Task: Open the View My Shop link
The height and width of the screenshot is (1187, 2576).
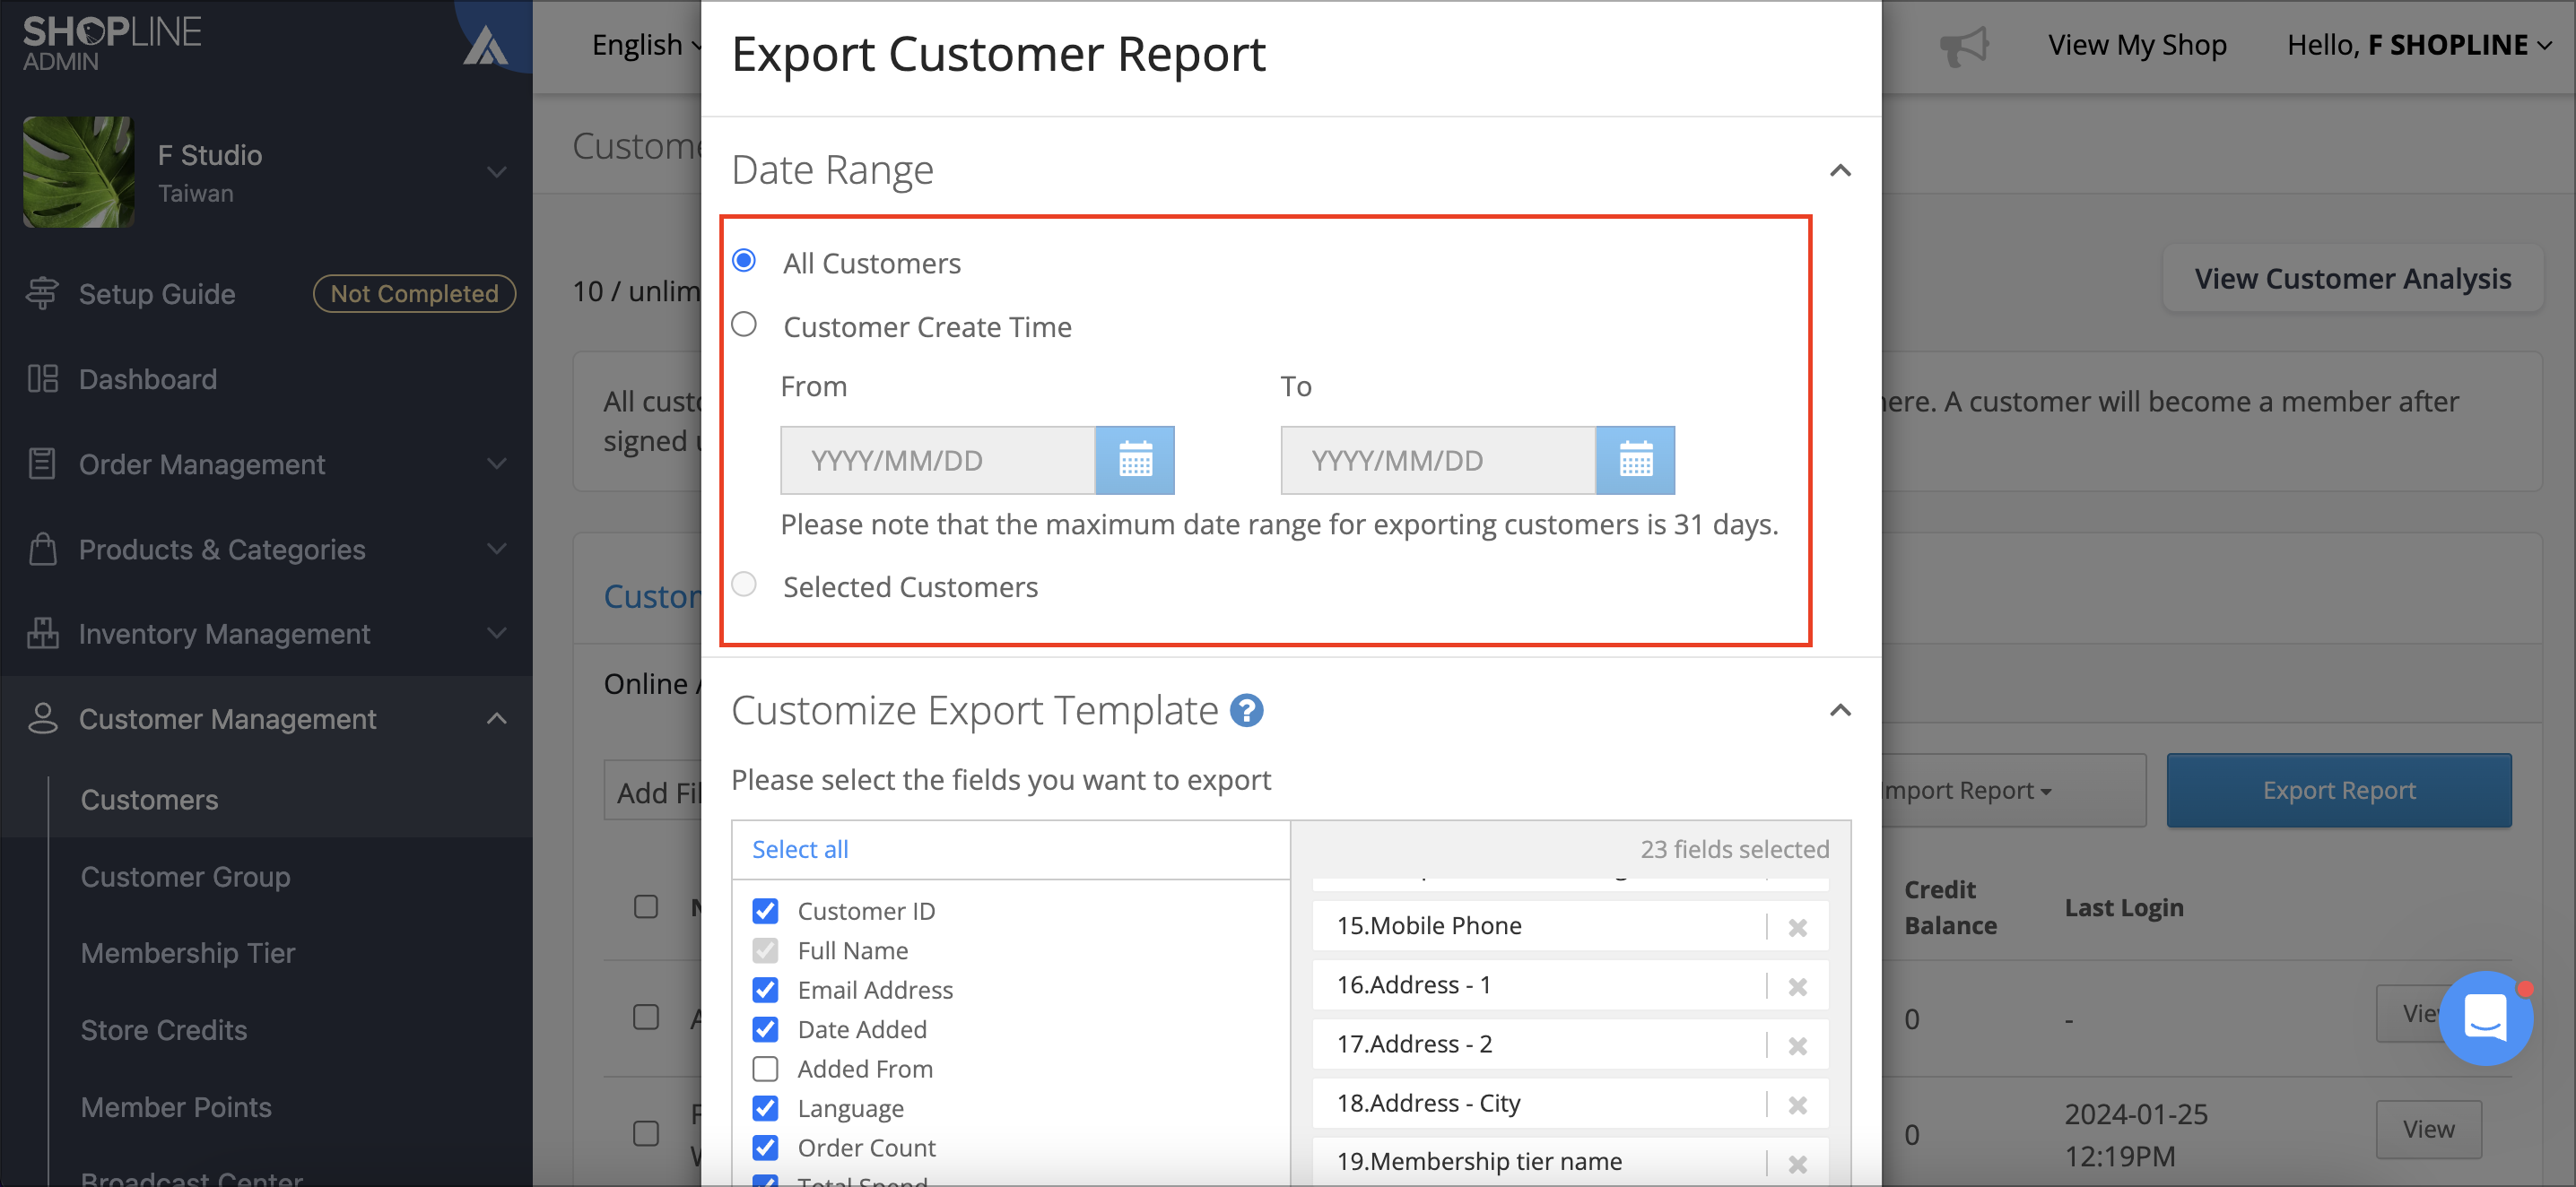Action: pos(2137,45)
